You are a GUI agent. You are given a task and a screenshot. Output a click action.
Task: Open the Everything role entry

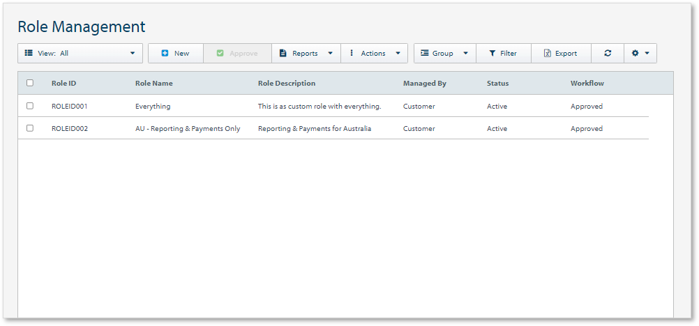tap(153, 107)
